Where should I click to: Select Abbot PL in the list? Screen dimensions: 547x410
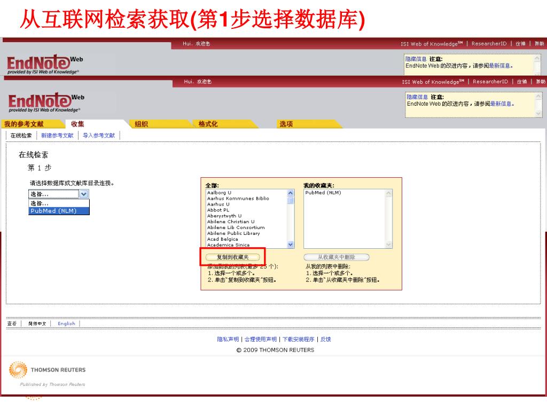[218, 210]
